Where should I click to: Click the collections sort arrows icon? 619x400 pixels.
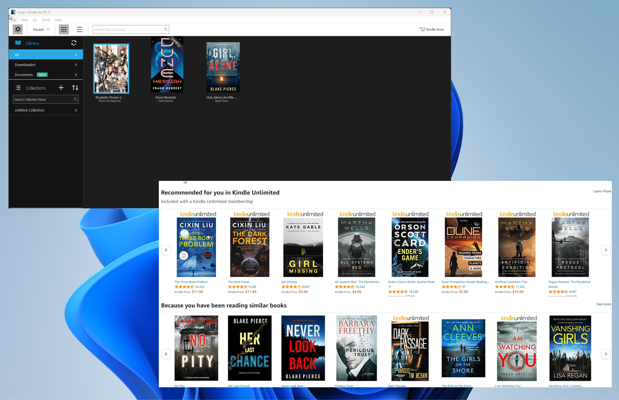75,88
